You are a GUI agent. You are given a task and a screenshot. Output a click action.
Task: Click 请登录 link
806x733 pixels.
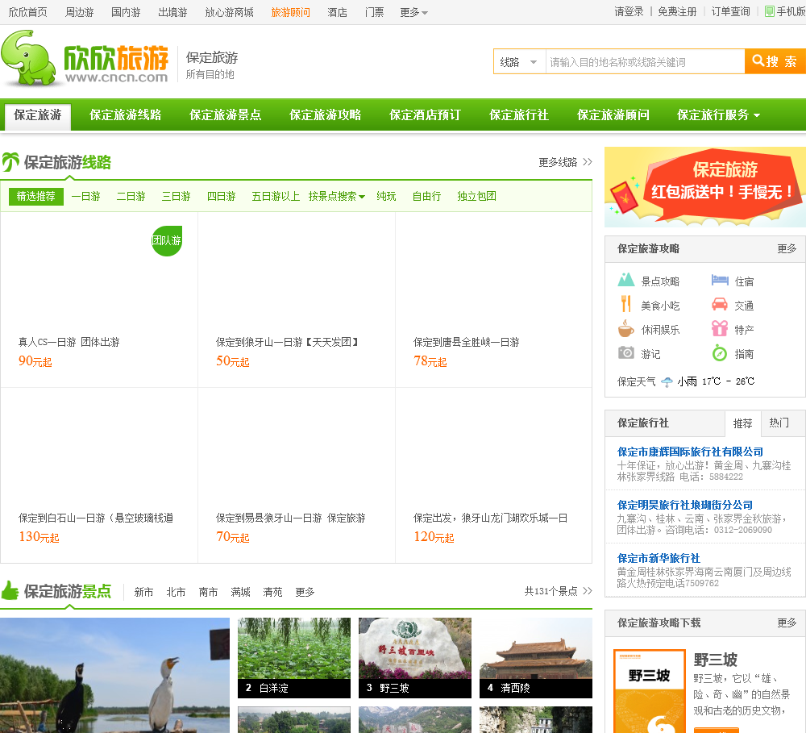pyautogui.click(x=629, y=12)
